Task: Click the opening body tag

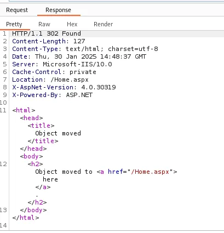Action: click(31, 156)
